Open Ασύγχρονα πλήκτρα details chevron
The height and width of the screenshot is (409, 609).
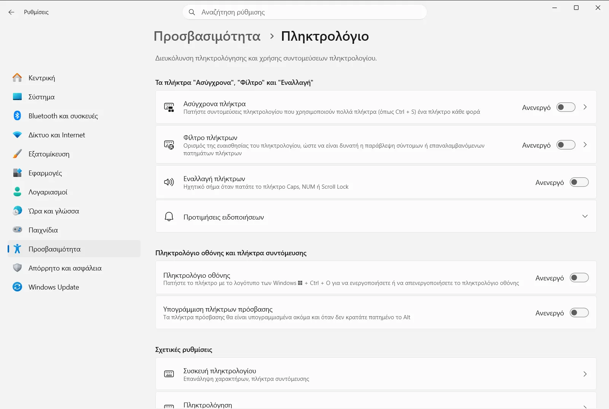click(585, 107)
